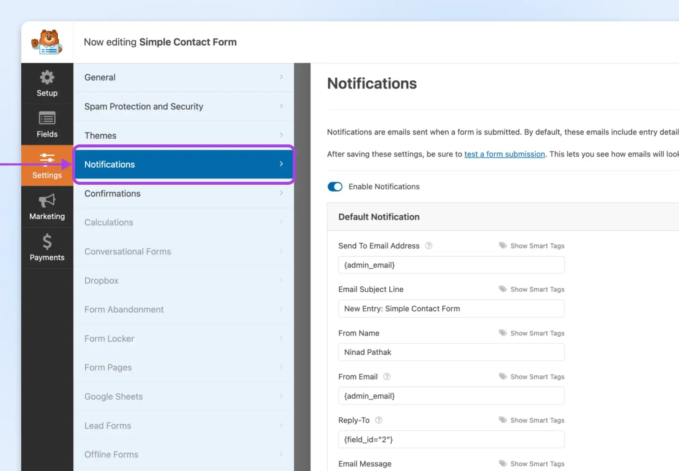Viewport: 679px width, 471px height.
Task: Select the Notifications menu item
Action: click(183, 164)
